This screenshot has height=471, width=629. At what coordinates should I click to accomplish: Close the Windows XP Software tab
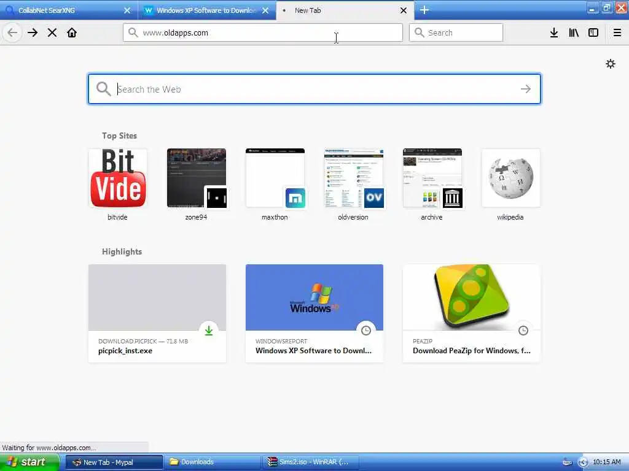pyautogui.click(x=265, y=10)
